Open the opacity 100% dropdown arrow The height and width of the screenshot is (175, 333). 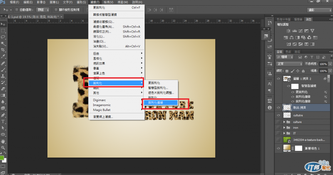[x=330, y=64]
